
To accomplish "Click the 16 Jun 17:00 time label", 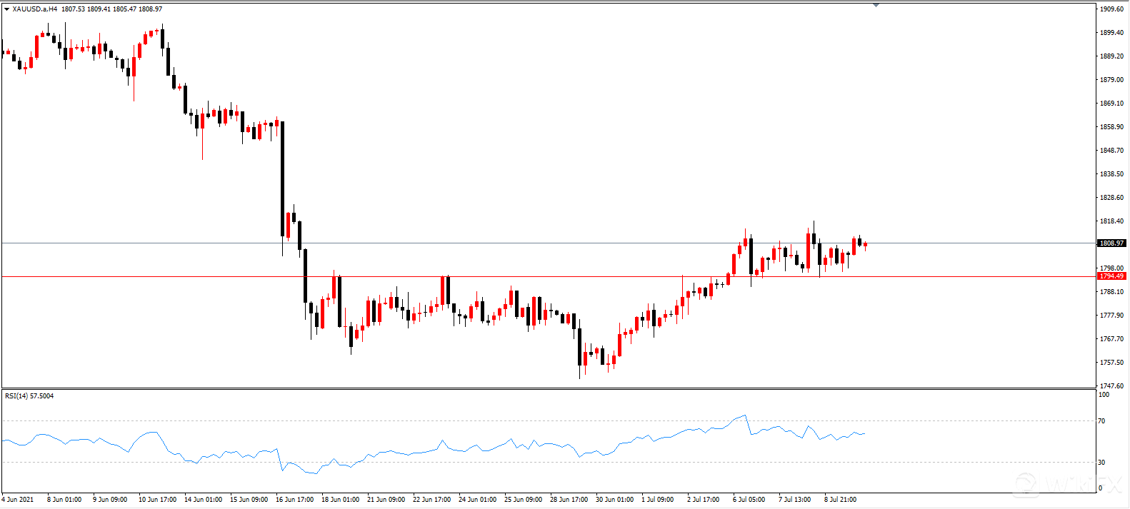I will (x=294, y=500).
